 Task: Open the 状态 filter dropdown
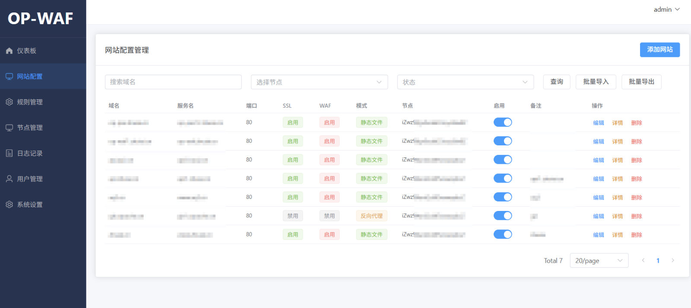pyautogui.click(x=465, y=82)
